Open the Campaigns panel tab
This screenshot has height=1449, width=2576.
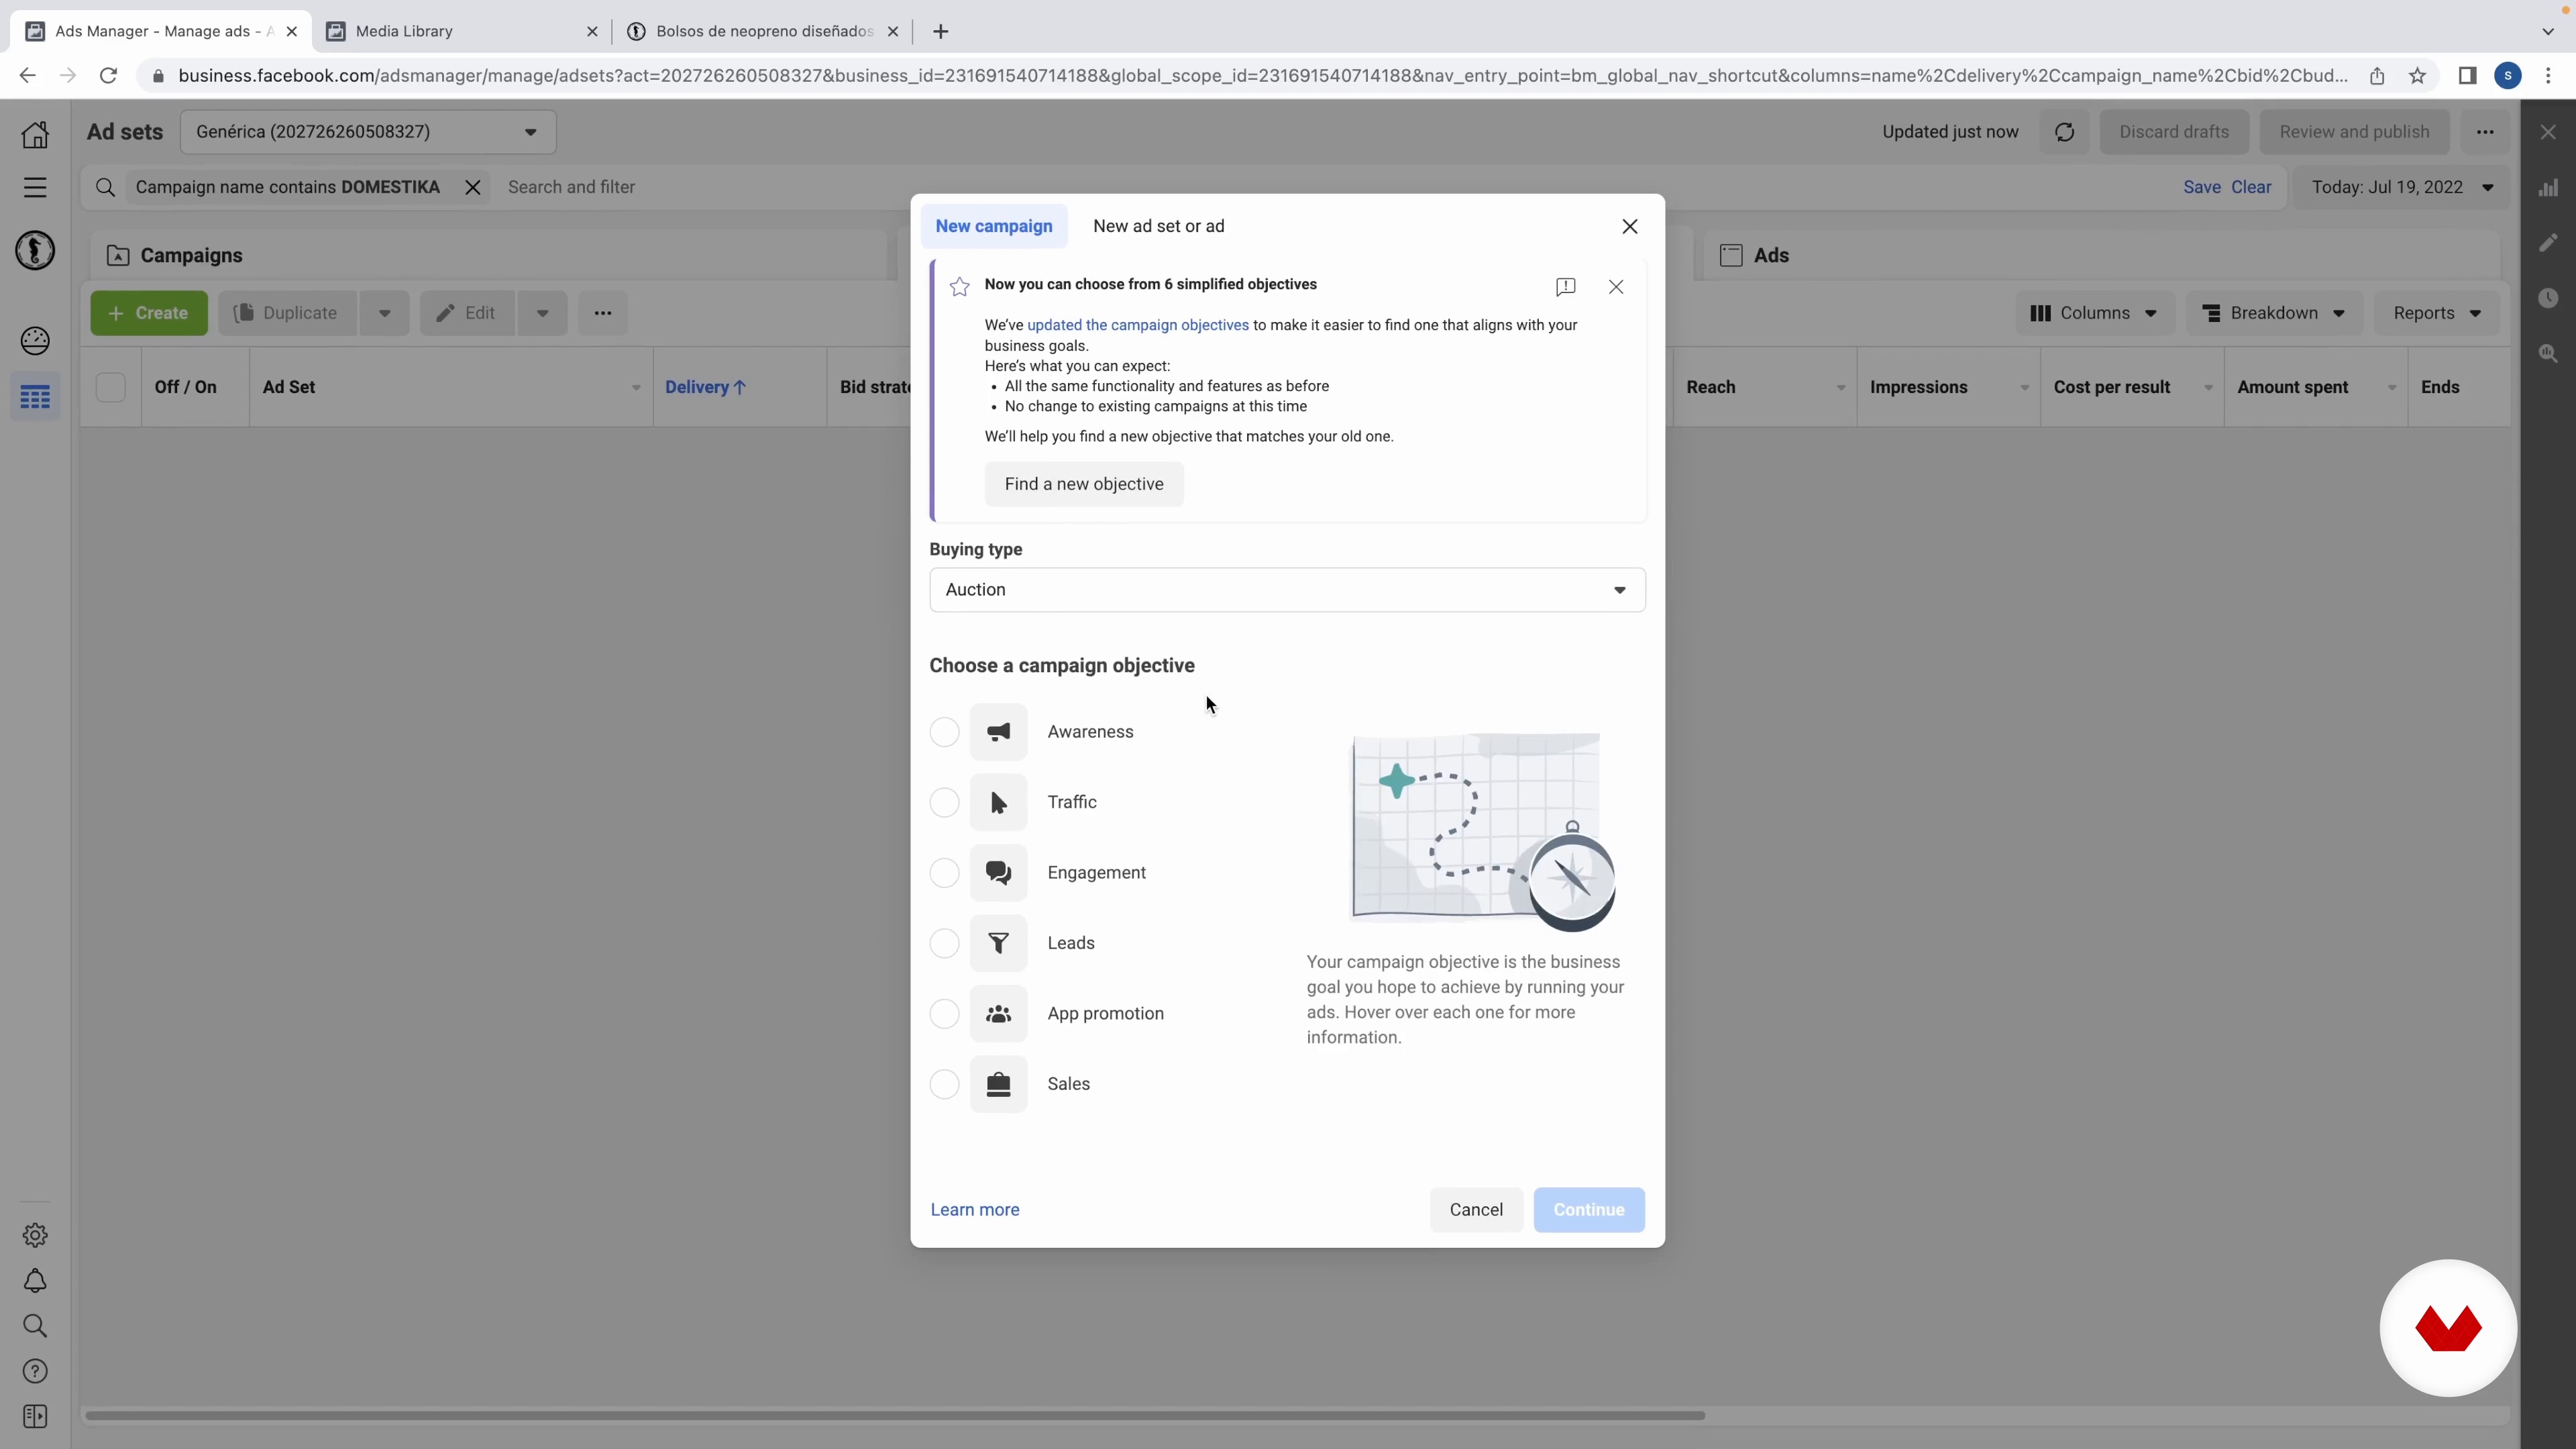488,256
